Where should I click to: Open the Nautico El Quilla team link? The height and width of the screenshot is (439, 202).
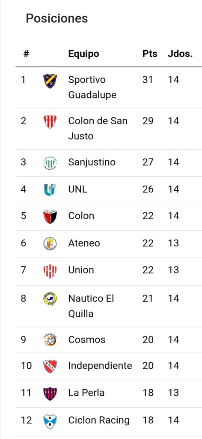coord(91,306)
